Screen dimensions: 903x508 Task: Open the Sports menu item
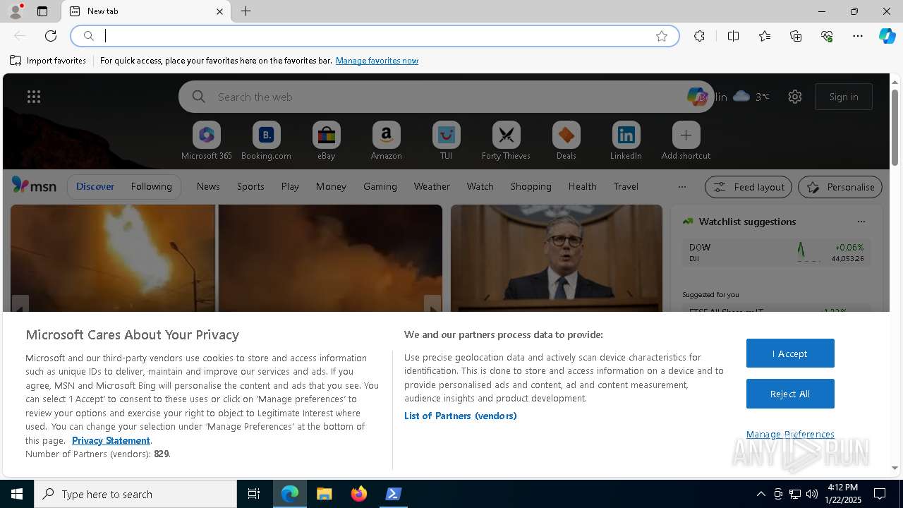[x=250, y=186]
